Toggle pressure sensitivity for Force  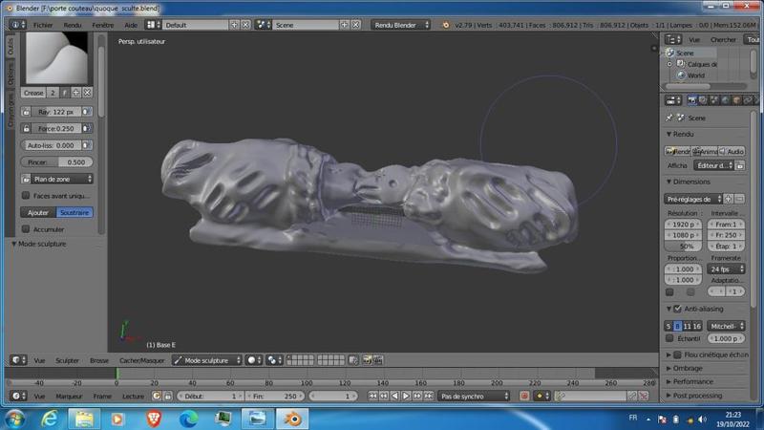tap(86, 128)
